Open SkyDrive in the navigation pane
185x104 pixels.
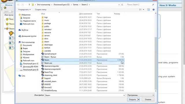(x=23, y=30)
